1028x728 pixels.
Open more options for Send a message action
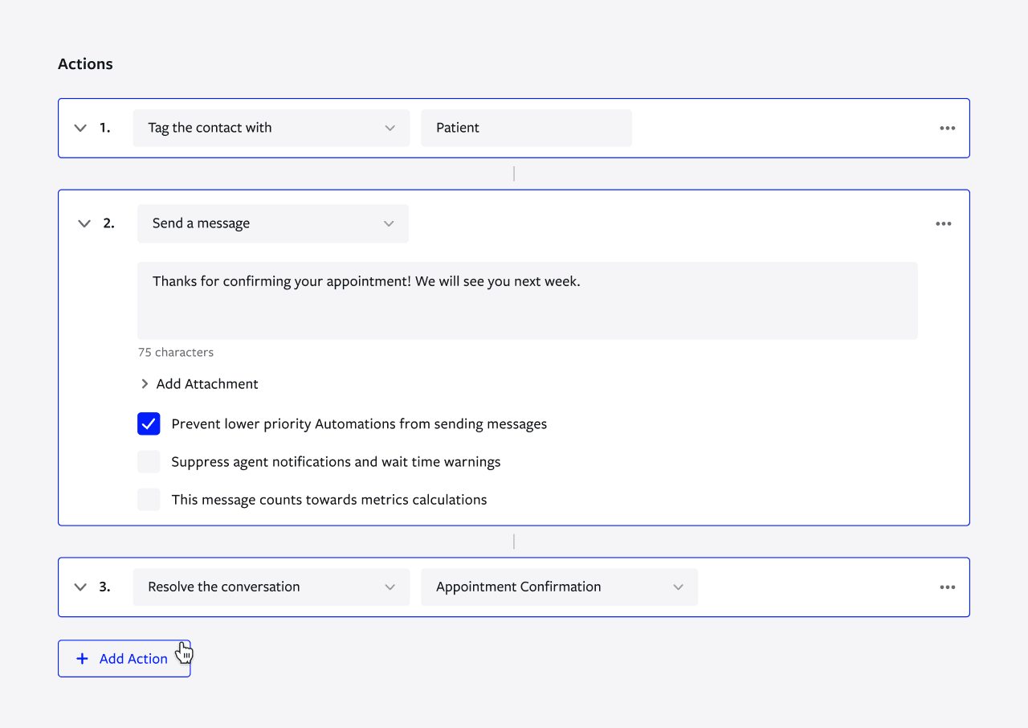coord(944,223)
